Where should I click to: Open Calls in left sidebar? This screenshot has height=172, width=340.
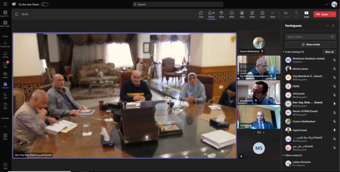point(5,95)
